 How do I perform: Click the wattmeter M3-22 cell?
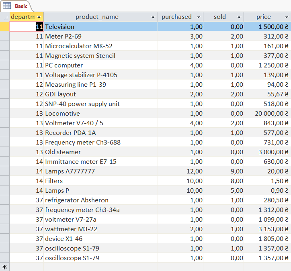[x=100, y=229]
